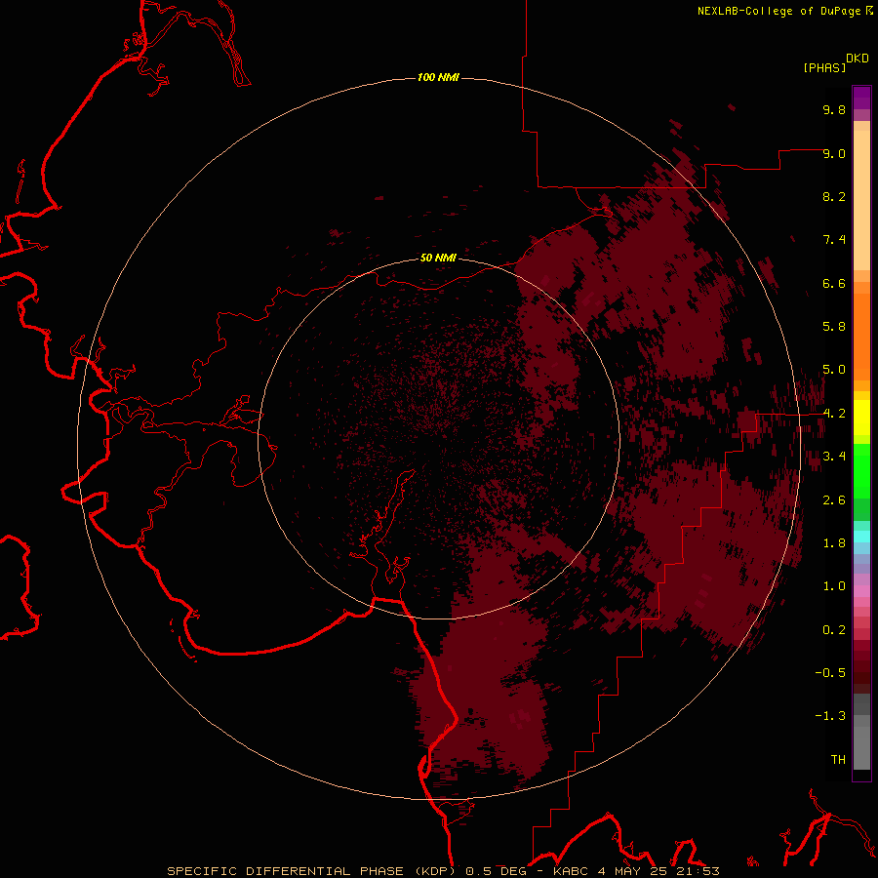This screenshot has width=878, height=878.
Task: Click the cyan band of the color bar
Action: [861, 537]
